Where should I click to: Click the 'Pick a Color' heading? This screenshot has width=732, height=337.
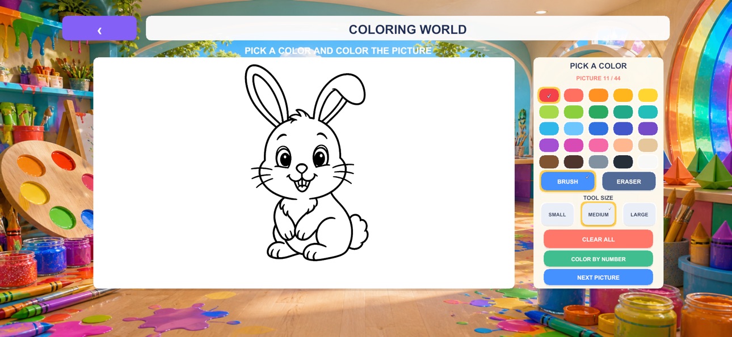pyautogui.click(x=598, y=66)
